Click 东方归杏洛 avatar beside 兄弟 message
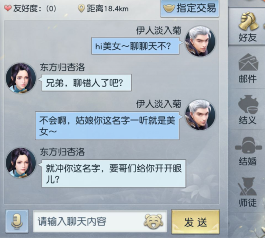Viewport: 265px width, 238px height. [21, 78]
